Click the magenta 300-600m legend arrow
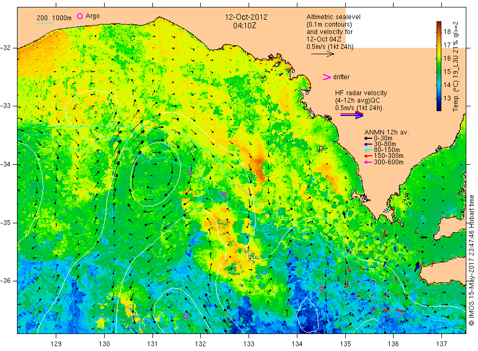The height and width of the screenshot is (351, 478). point(368,162)
